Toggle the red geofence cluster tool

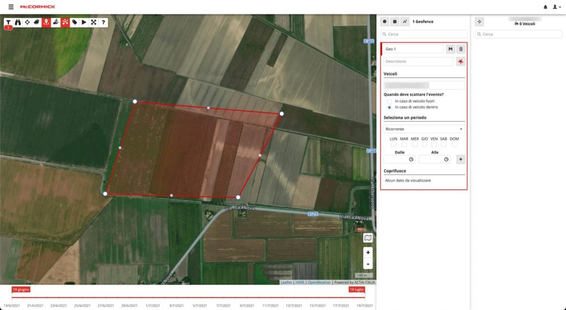tap(65, 22)
